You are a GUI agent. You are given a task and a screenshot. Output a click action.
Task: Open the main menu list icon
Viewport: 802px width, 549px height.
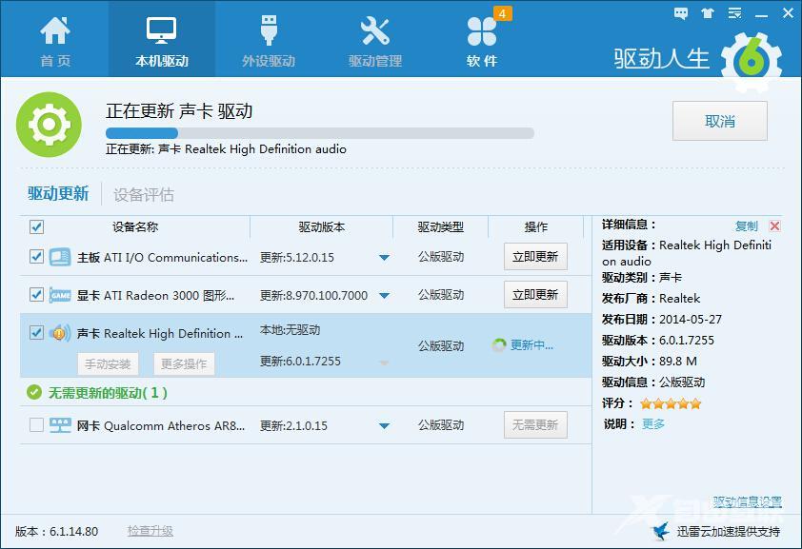click(x=732, y=13)
